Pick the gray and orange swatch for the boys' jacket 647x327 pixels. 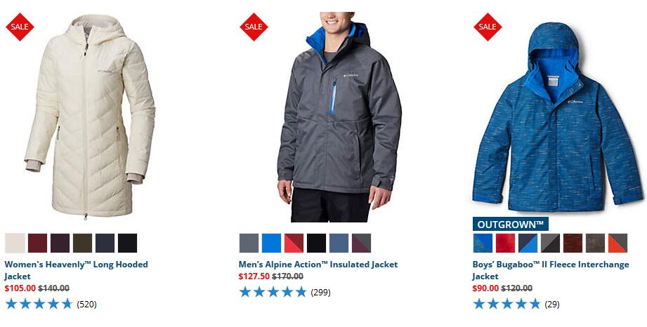click(x=617, y=243)
